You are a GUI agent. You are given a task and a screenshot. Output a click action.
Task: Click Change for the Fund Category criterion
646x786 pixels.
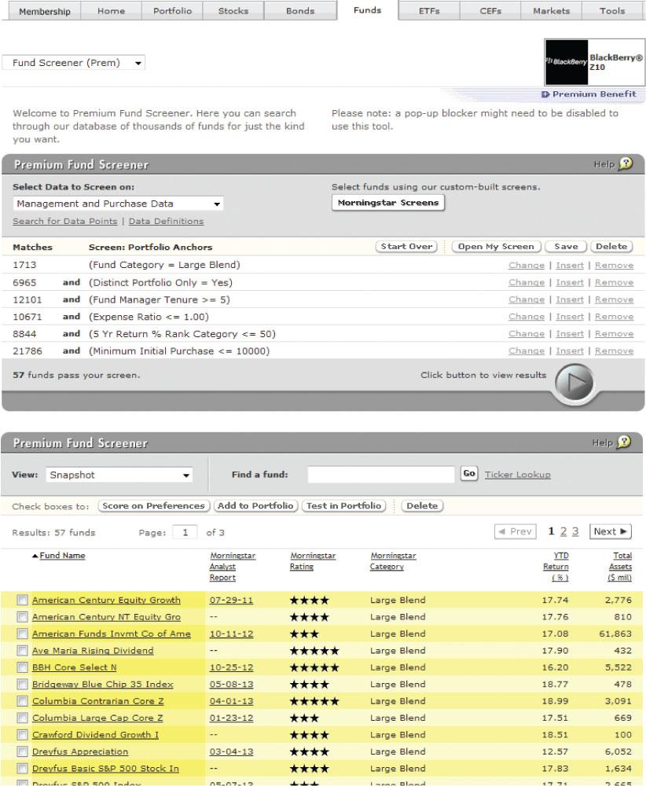coord(527,265)
